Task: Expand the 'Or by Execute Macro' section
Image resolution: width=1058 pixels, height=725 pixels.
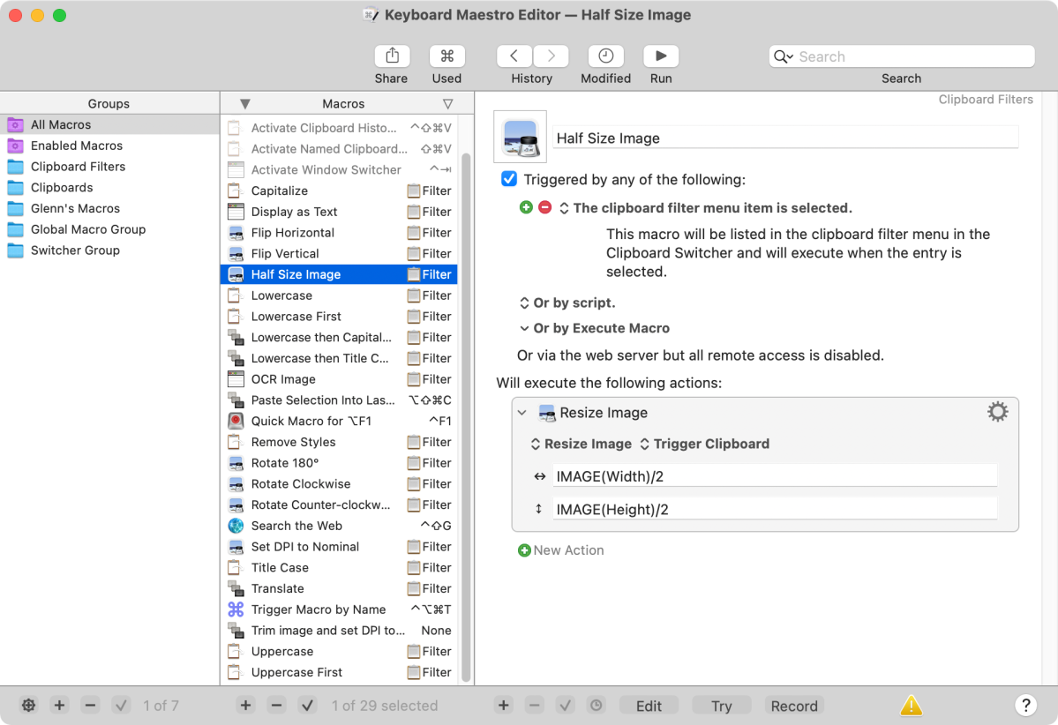Action: pyautogui.click(x=524, y=328)
